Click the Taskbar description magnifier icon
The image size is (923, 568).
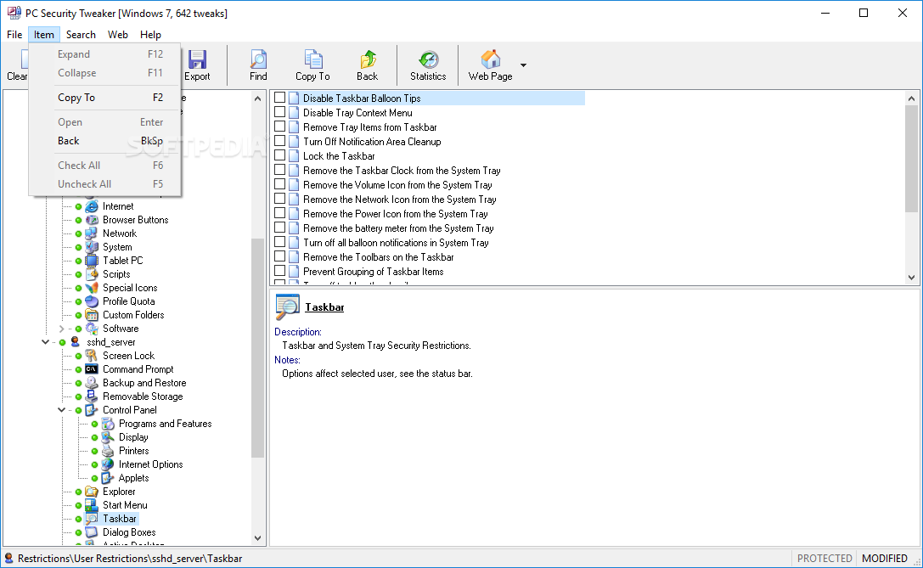point(287,307)
